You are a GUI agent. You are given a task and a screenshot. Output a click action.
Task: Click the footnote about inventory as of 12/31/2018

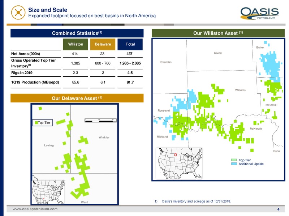(x=193, y=201)
